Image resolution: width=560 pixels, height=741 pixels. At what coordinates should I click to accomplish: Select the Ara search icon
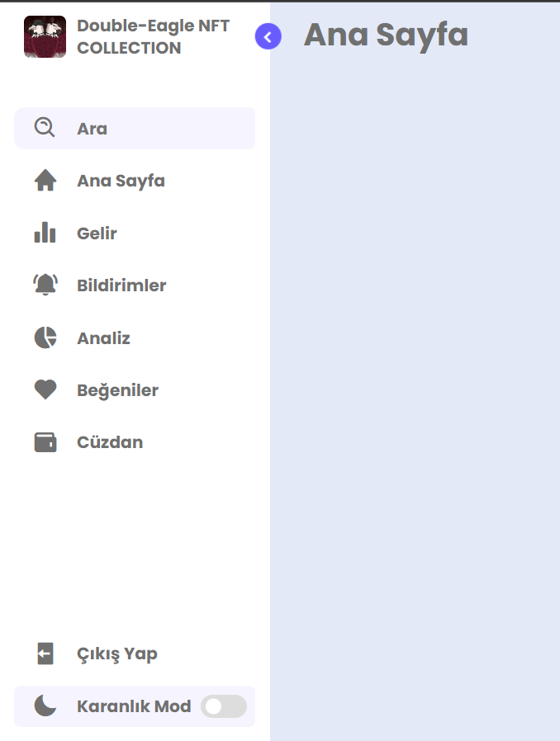click(45, 128)
